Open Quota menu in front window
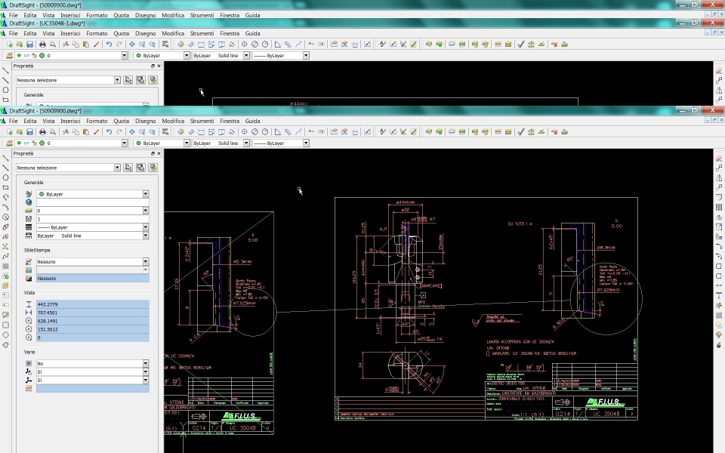The height and width of the screenshot is (453, 725). [121, 121]
